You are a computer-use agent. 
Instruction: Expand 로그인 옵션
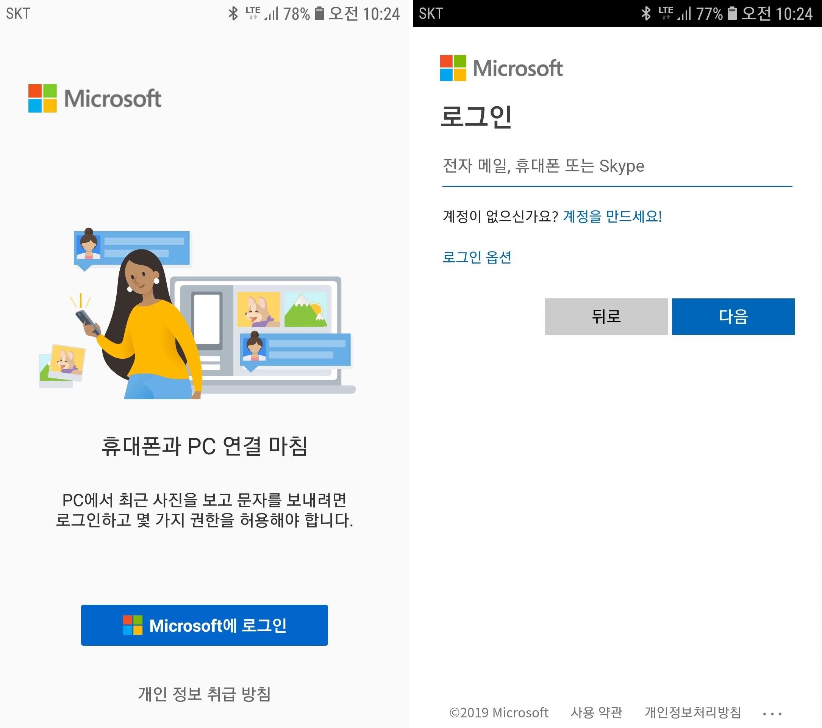[477, 257]
